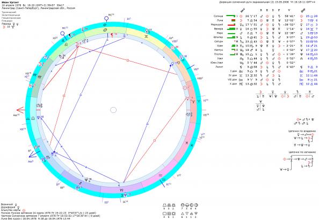Click the red Mercury strength bar

(231, 25)
